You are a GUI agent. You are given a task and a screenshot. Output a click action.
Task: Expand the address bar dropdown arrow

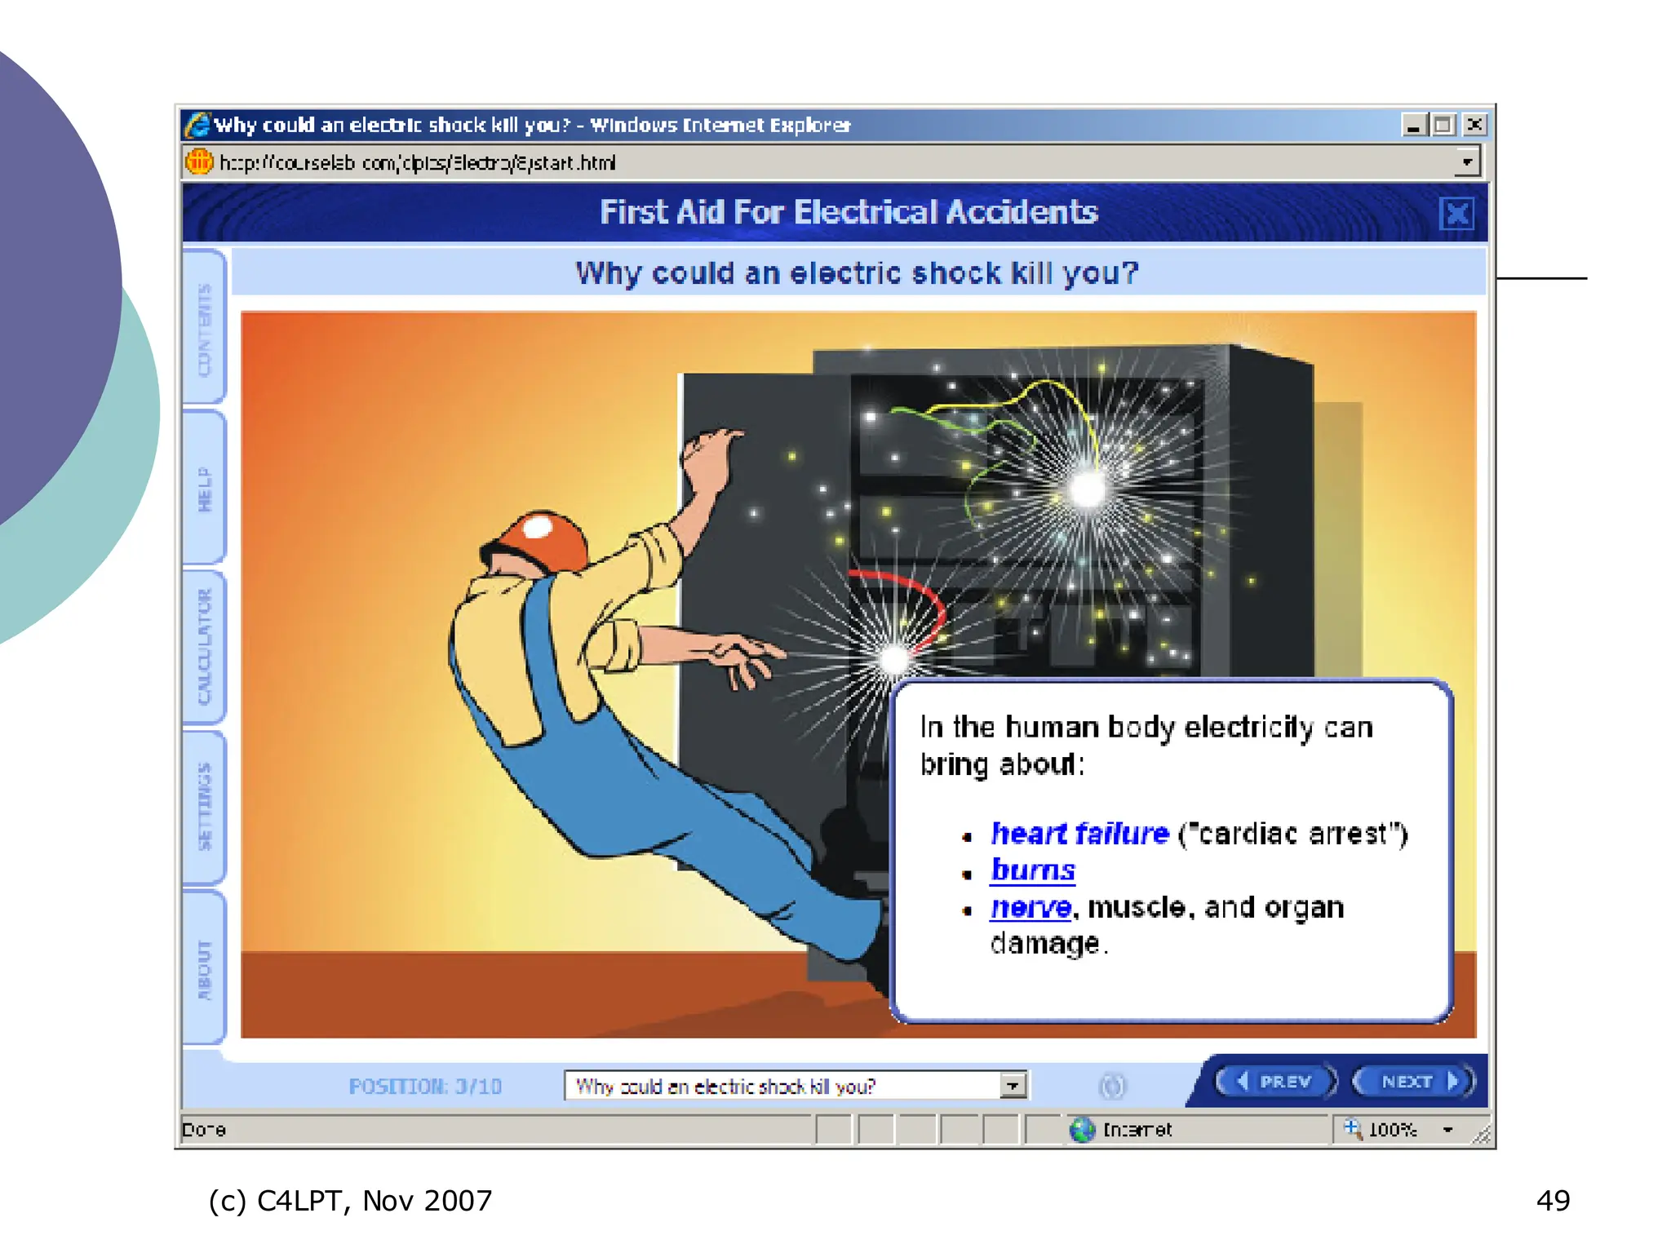[x=1467, y=162]
